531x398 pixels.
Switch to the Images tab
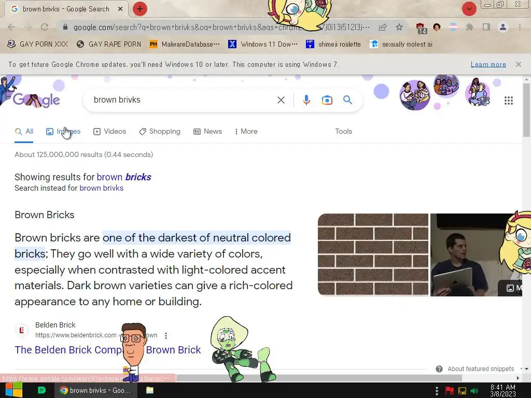[x=63, y=131]
